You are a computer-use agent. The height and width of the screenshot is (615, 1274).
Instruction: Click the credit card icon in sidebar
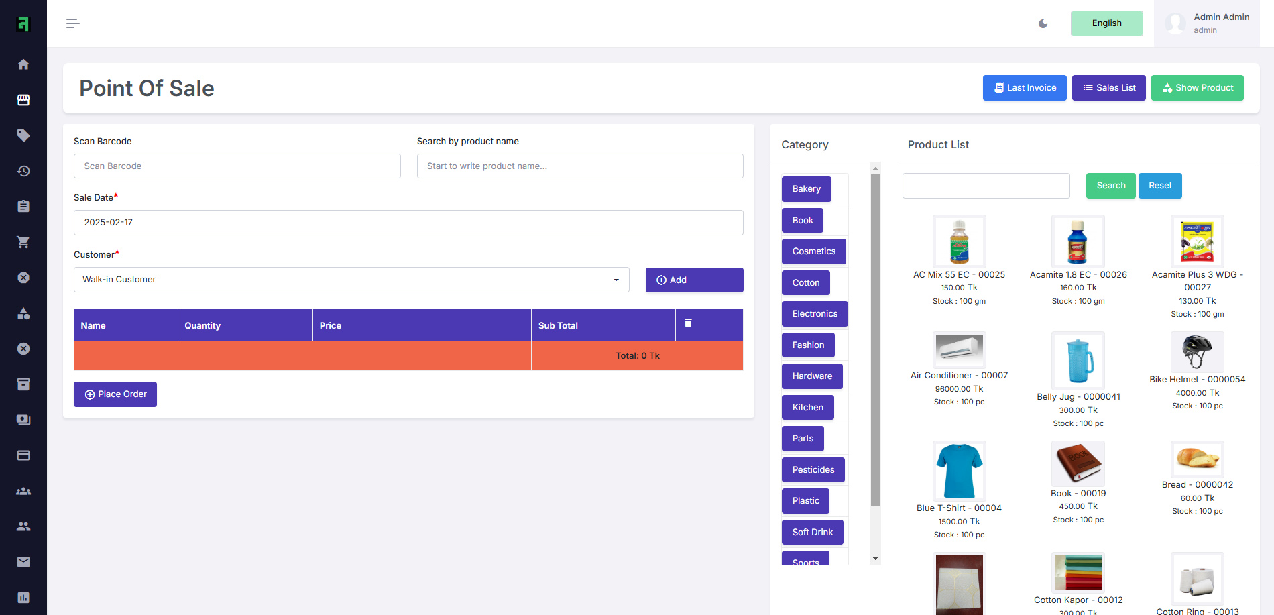point(23,455)
